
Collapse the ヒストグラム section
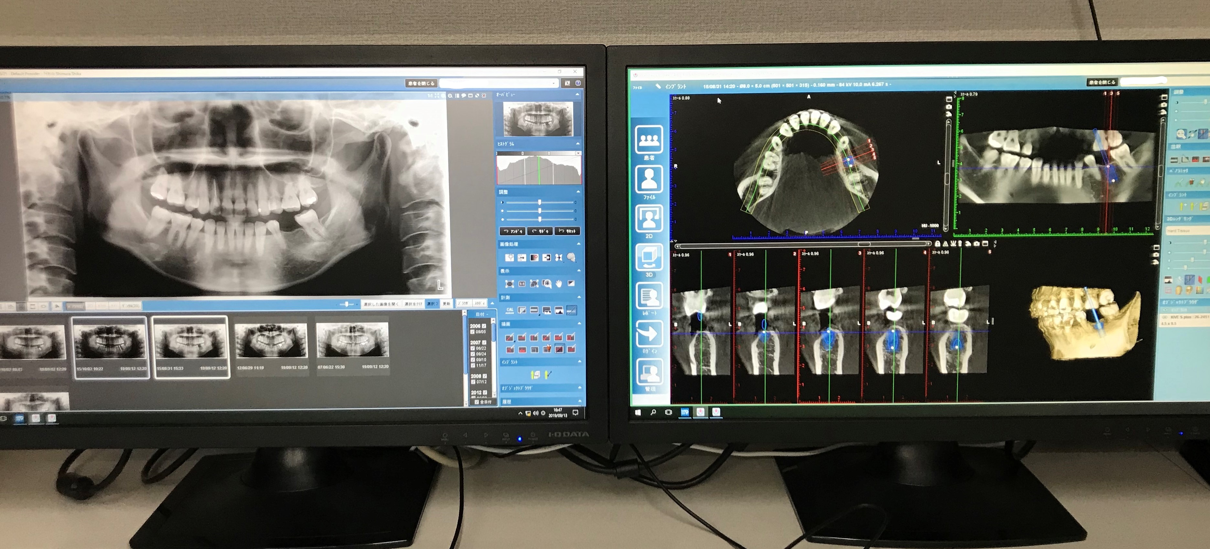pos(578,143)
